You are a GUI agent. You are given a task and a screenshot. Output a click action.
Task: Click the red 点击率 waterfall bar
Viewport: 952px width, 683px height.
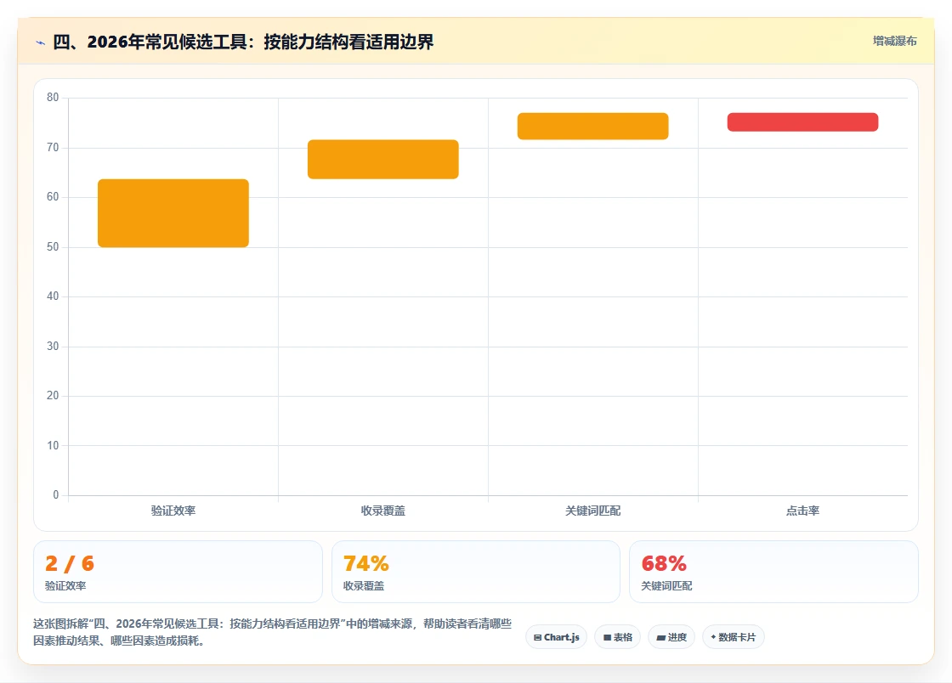(802, 122)
